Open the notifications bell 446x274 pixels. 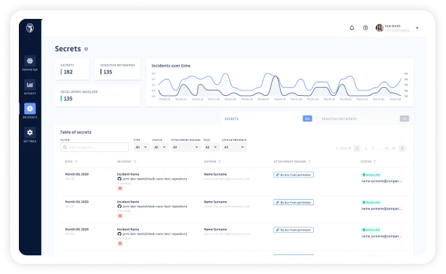pos(352,28)
